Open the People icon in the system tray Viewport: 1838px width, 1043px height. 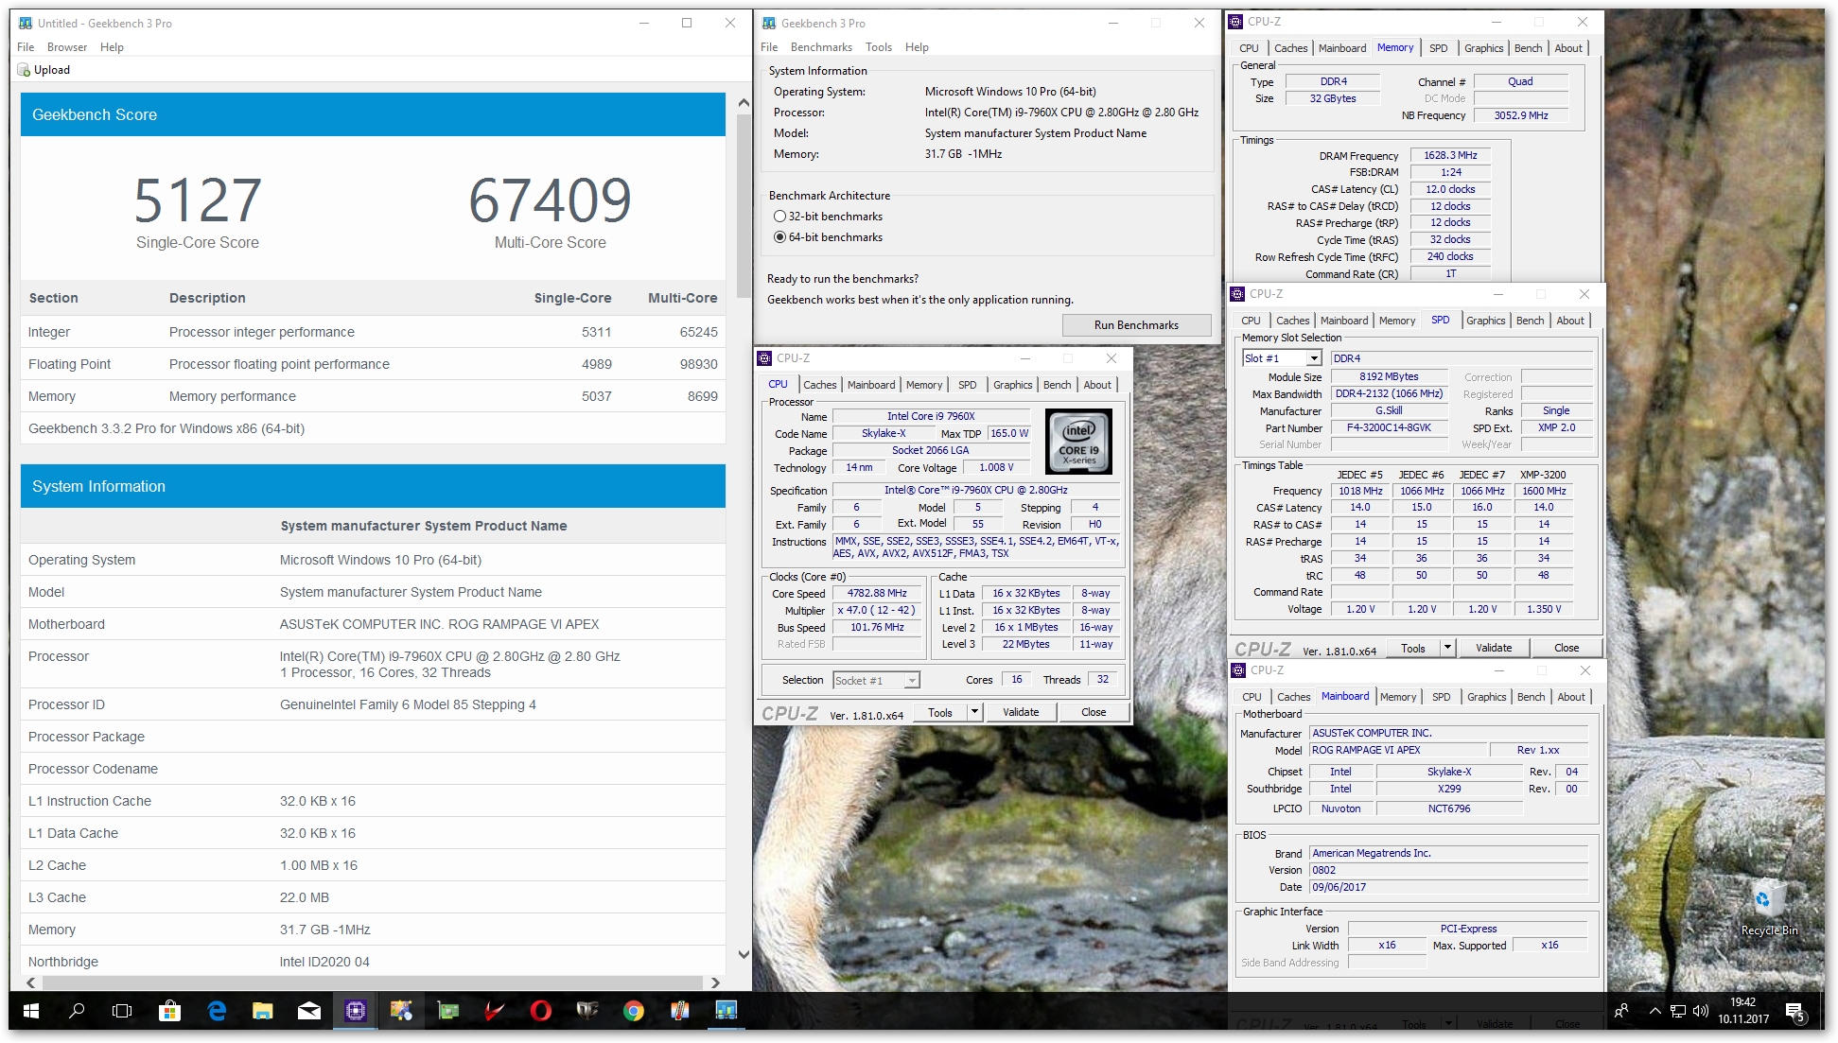[1621, 1011]
